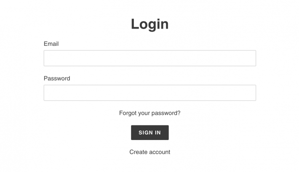Screen dimensions: 299x172
Task: Start password recovery via Forgot your password
Action: [x=149, y=113]
